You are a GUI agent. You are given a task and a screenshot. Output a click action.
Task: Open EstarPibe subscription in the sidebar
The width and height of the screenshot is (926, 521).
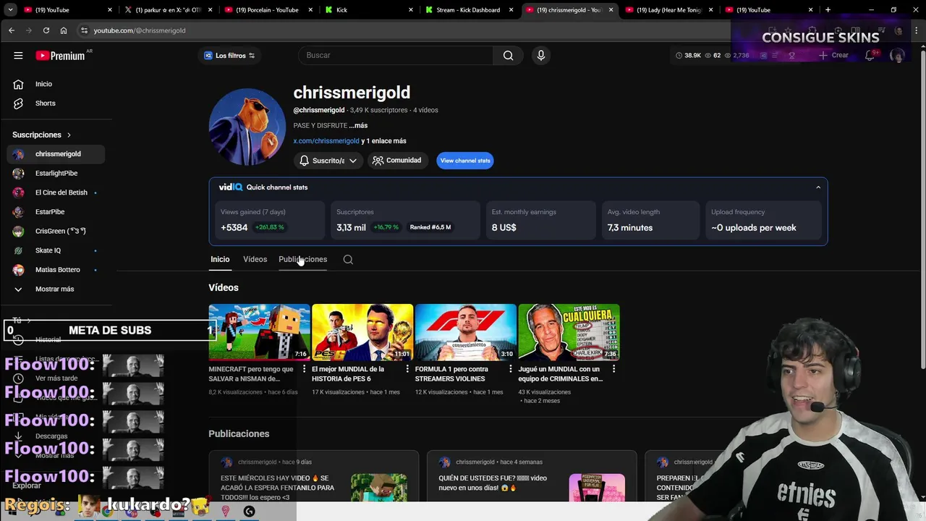point(56,212)
